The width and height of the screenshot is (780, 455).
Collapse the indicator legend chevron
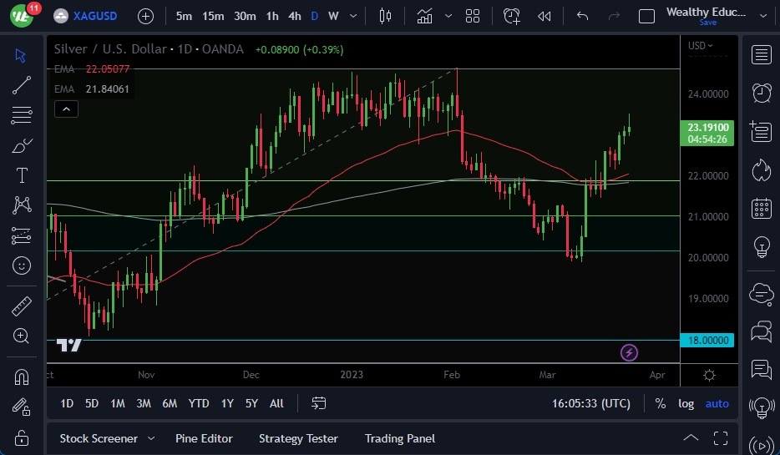point(66,109)
